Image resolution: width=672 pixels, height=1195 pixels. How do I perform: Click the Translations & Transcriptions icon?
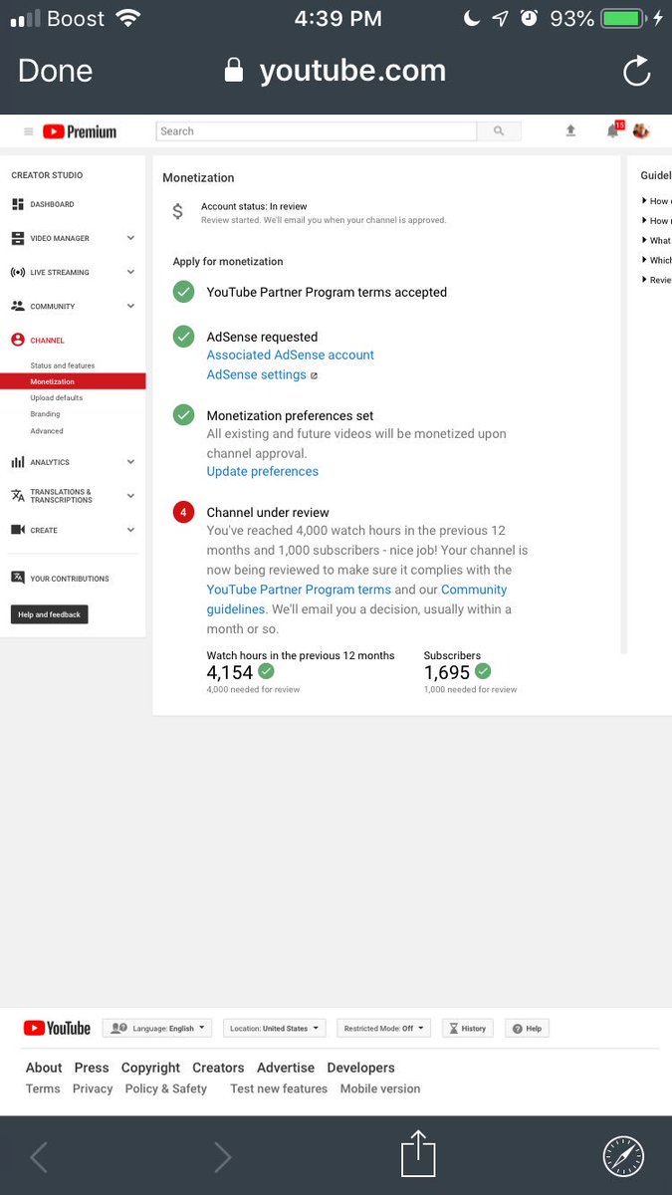[18, 496]
